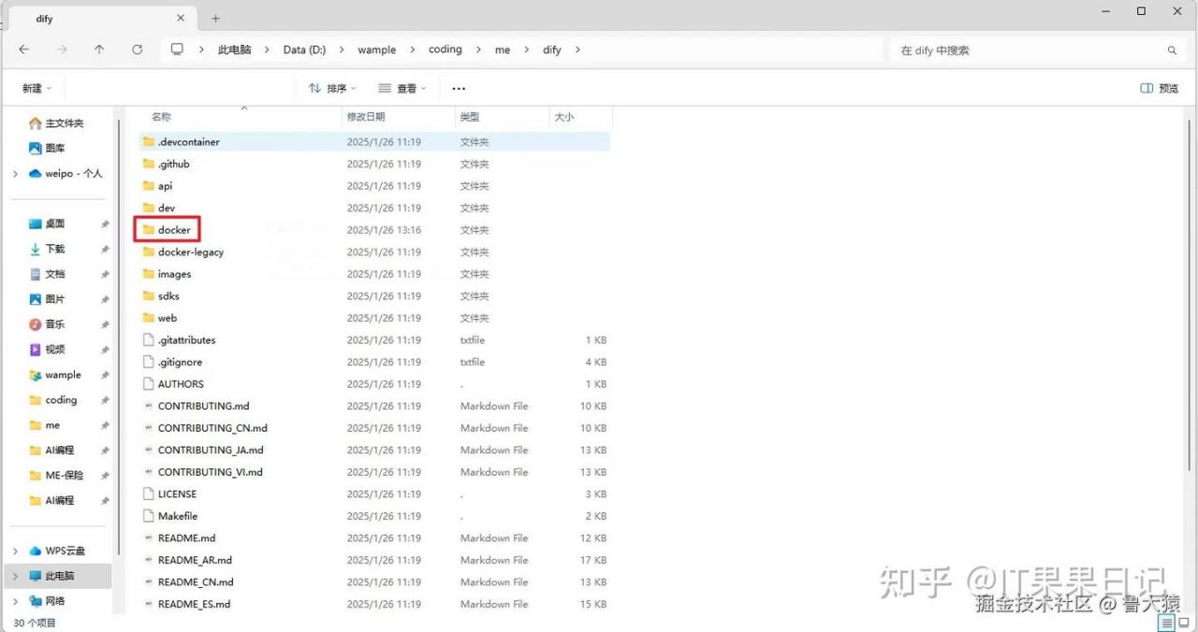
Task: Open Documents (文档) in sidebar
Action: [47, 275]
